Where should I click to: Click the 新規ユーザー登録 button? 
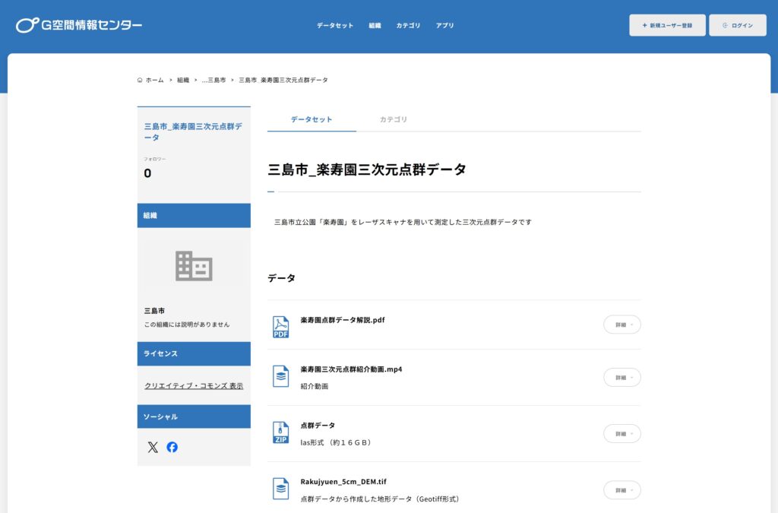click(667, 25)
